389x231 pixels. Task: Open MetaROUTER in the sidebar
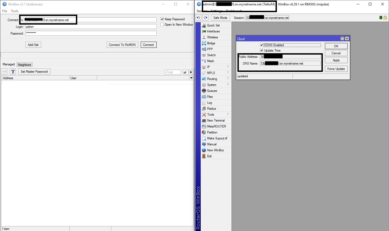216,126
